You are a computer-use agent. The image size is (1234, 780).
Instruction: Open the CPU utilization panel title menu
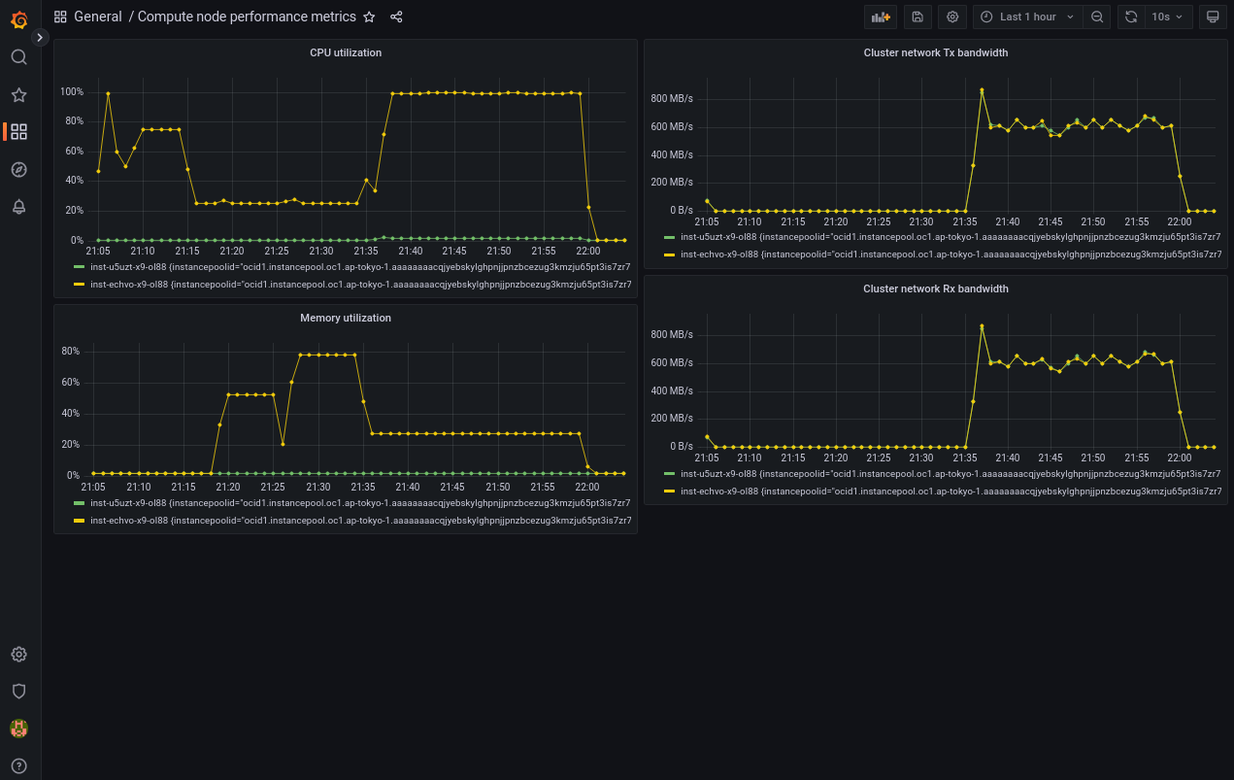[346, 52]
